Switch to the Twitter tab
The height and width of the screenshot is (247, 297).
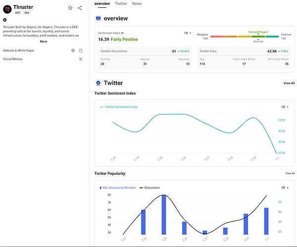pos(121,3)
